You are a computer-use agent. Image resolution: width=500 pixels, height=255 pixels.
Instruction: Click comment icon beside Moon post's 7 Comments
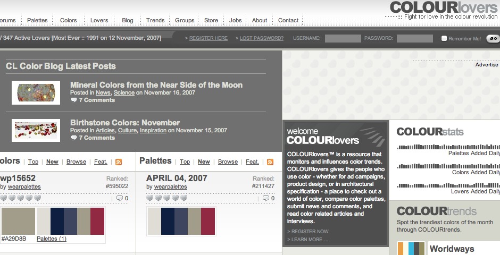(73, 100)
